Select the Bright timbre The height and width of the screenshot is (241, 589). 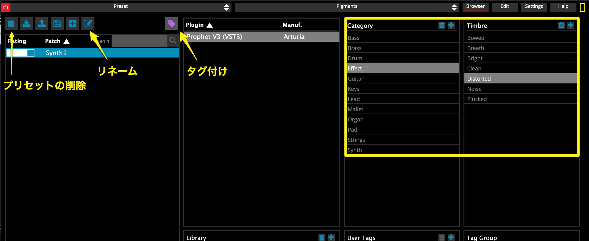521,58
